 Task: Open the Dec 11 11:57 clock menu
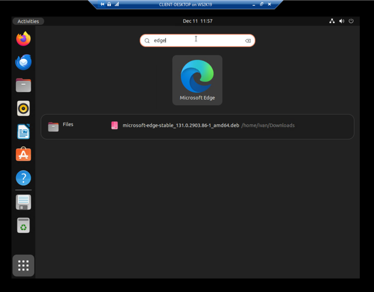(198, 21)
